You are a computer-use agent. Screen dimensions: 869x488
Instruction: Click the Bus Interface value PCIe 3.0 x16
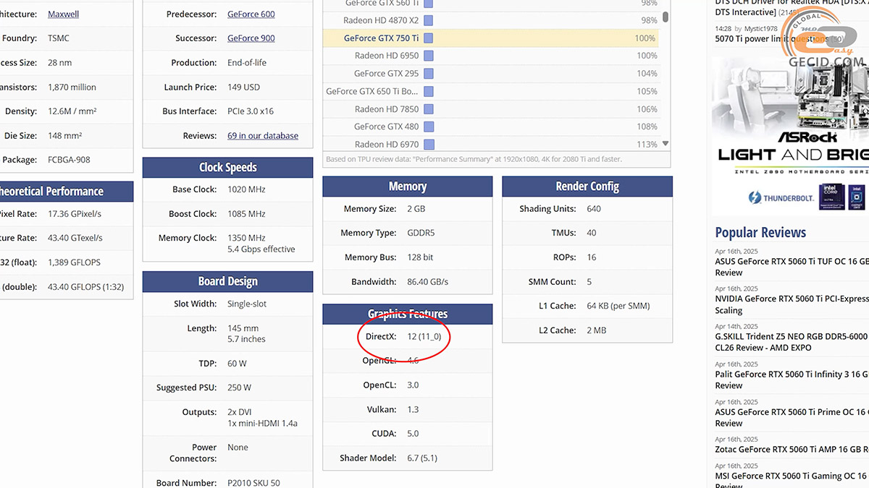(251, 111)
